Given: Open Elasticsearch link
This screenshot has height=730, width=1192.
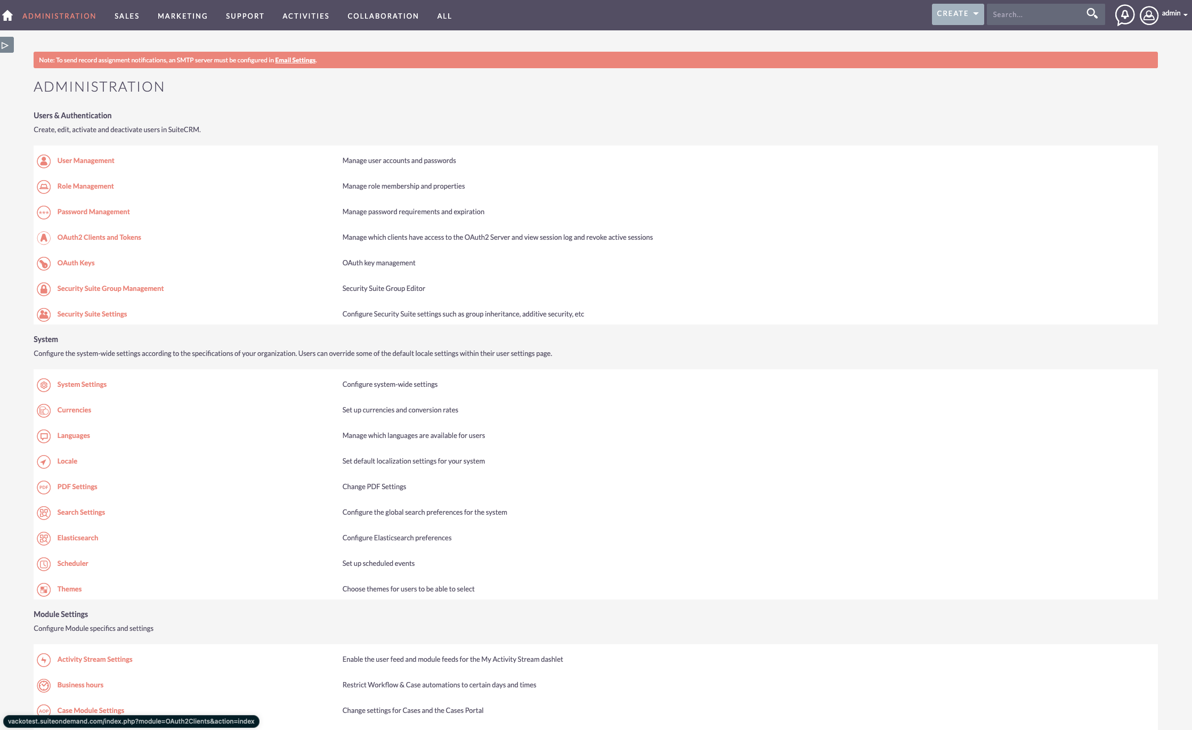Looking at the screenshot, I should tap(78, 538).
